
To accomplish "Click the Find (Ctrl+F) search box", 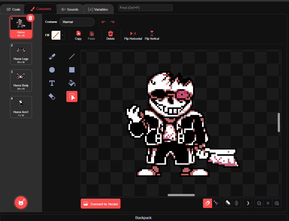I will pos(145,8).
